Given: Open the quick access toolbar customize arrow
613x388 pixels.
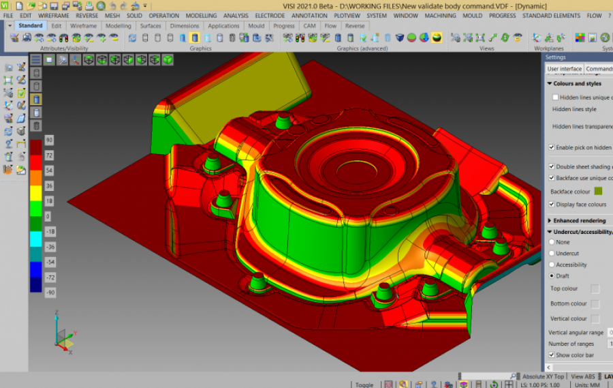Looking at the screenshot, I should click(145, 6).
